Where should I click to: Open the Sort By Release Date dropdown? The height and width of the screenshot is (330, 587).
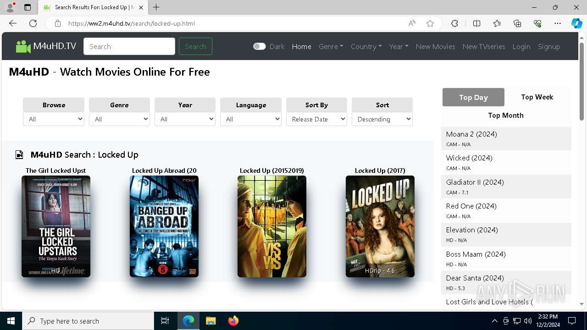click(316, 119)
